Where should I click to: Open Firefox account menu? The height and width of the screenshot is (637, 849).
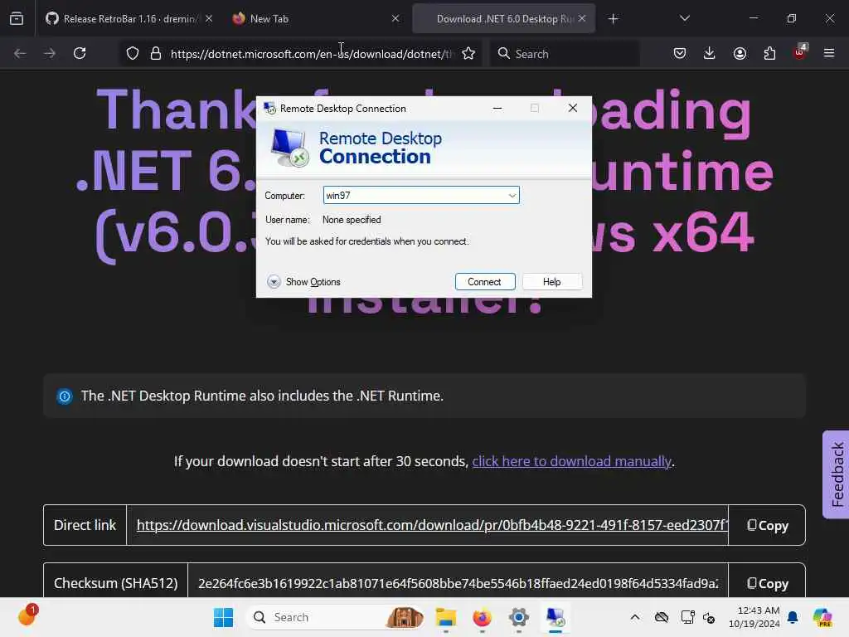pyautogui.click(x=740, y=53)
